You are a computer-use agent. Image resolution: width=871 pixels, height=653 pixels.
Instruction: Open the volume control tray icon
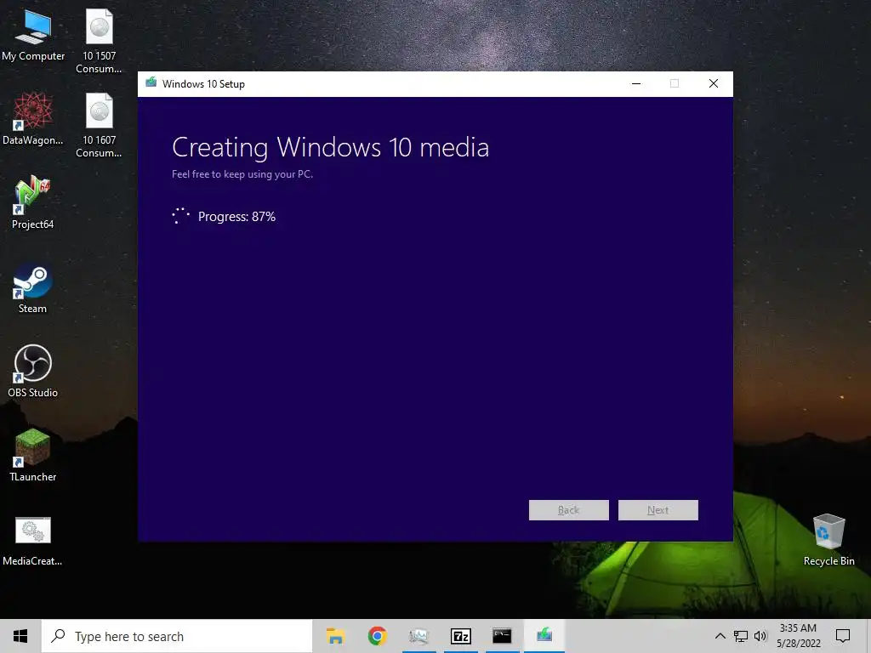760,636
